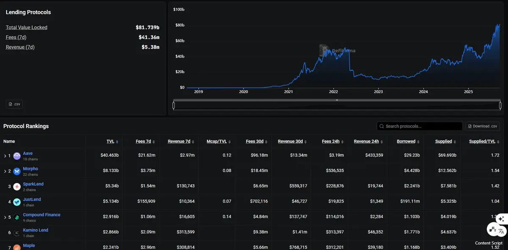The height and width of the screenshot is (250, 508).
Task: Click the Kamino Lend logo icon
Action: pos(17,233)
